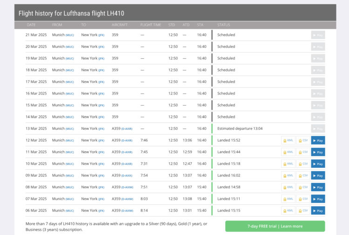
Task: Download CSV for 12 Mar 2025 flight
Action: [x=303, y=140]
